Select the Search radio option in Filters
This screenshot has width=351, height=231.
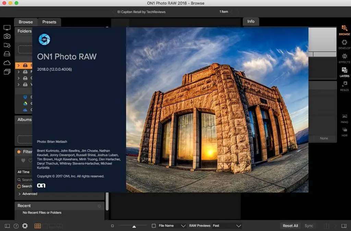(x=19, y=186)
